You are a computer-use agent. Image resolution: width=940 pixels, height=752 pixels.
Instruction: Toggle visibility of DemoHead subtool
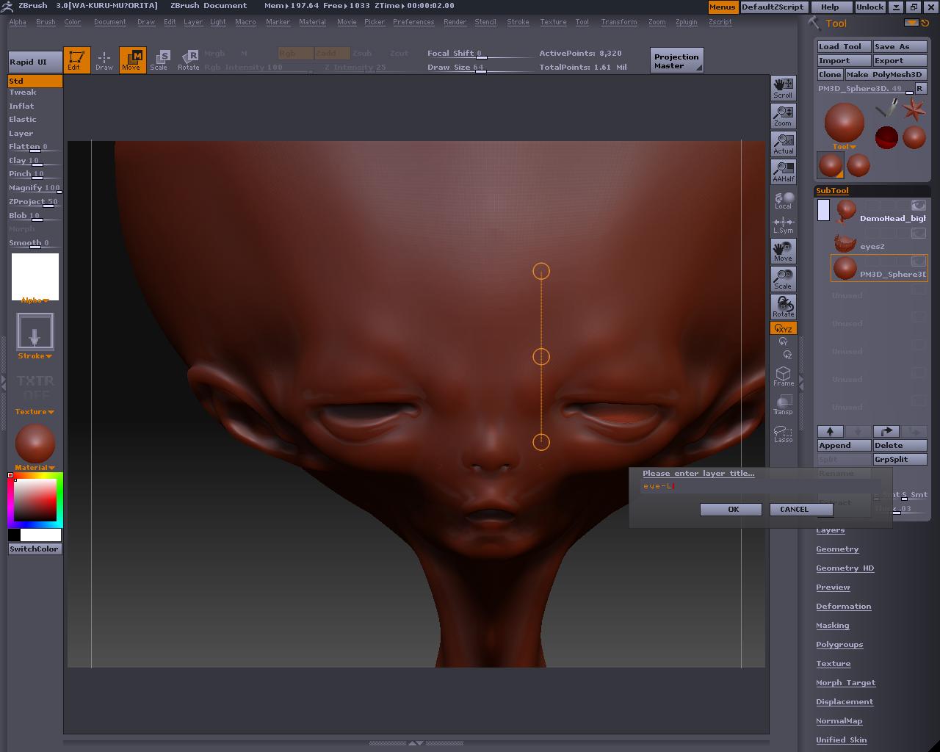coord(918,206)
